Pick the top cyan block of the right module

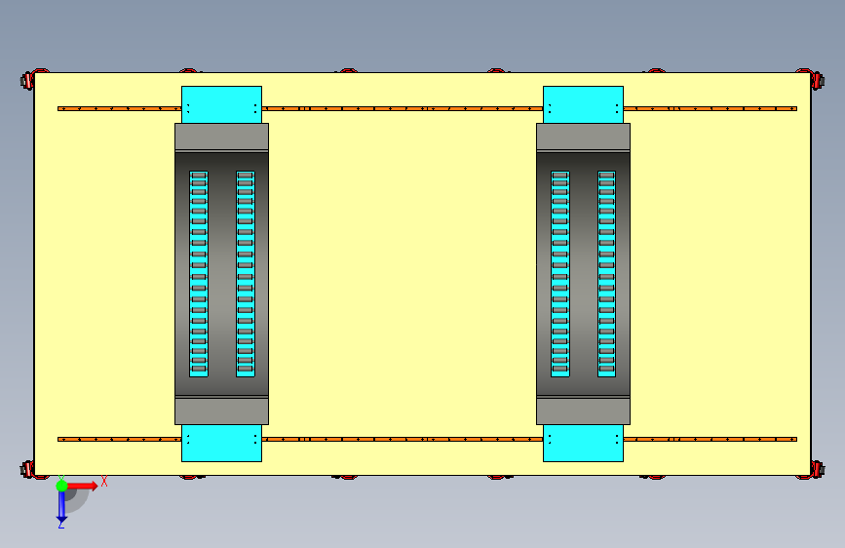(583, 104)
